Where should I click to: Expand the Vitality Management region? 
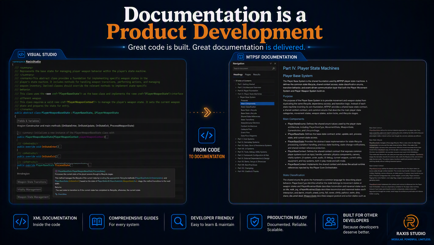pyautogui.click(x=29, y=189)
